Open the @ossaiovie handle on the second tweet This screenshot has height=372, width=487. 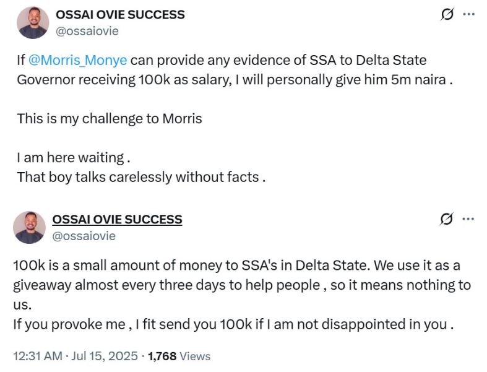[x=84, y=236]
